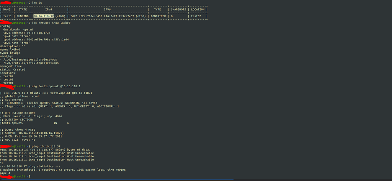This screenshot has width=392, height=181.
Task: Click the 'dig test1.ops.nt @10.16.118.1' command
Action: coord(56,86)
